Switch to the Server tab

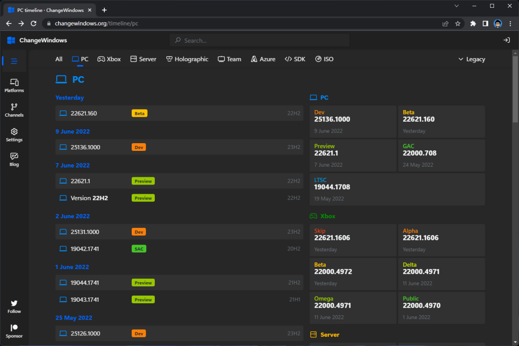[x=143, y=59]
